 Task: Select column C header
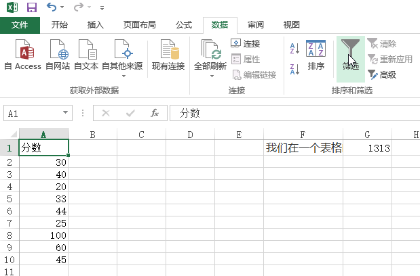pyautogui.click(x=141, y=134)
